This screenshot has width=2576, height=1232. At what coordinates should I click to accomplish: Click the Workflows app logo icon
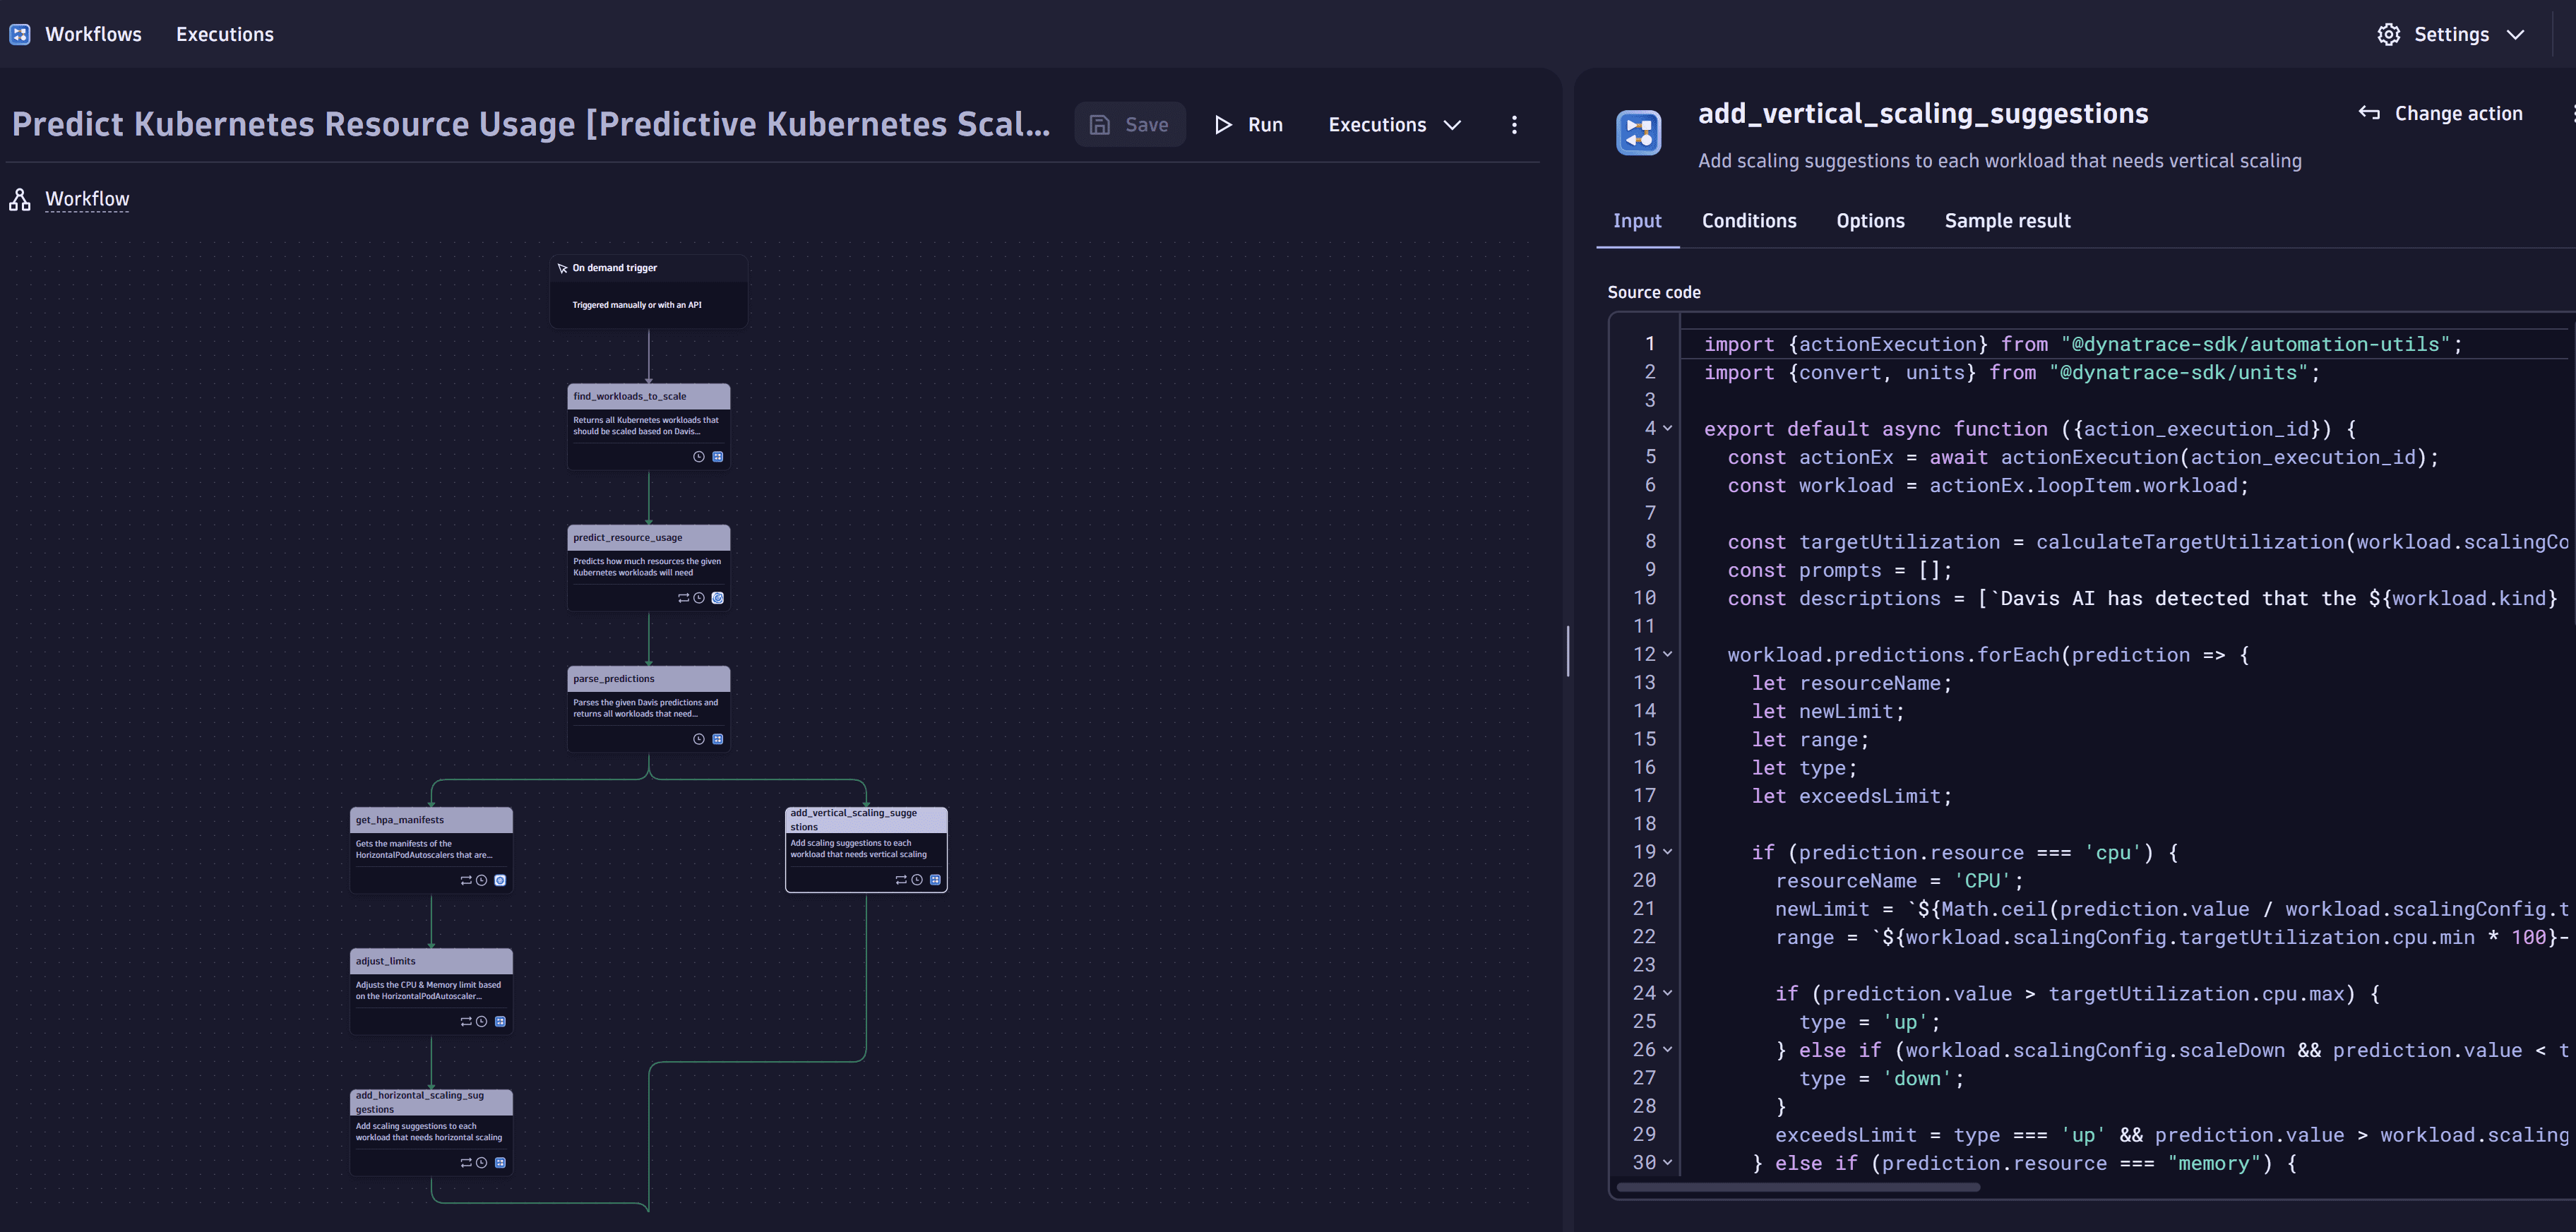(x=20, y=34)
